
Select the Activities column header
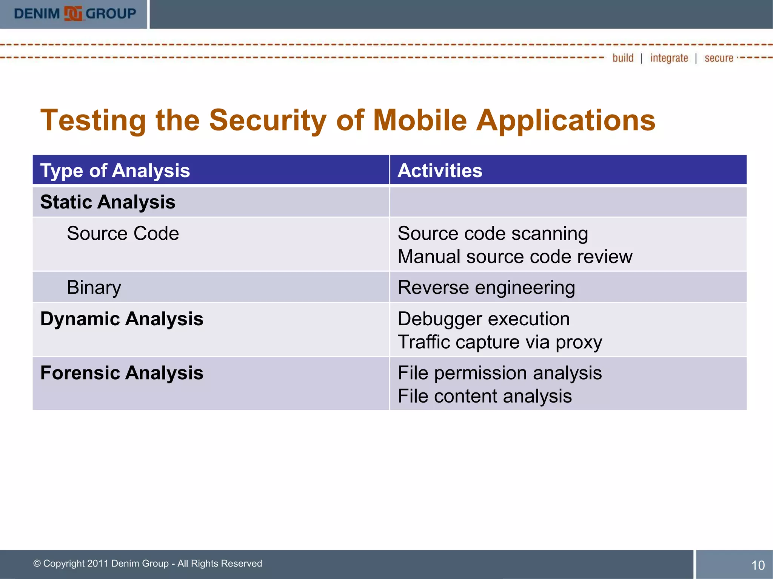[x=440, y=170]
